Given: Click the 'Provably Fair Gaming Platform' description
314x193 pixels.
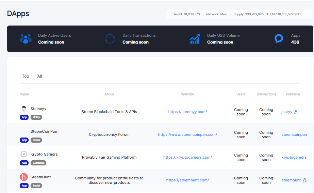Looking at the screenshot, I should point(109,157).
